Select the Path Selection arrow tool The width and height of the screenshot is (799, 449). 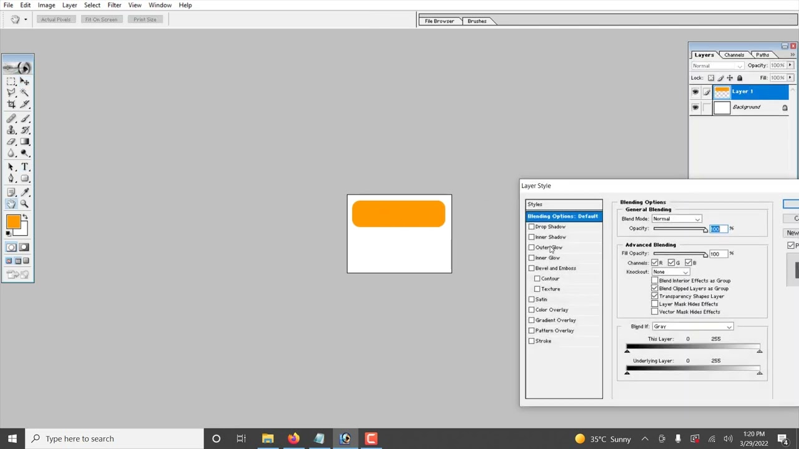tap(11, 167)
